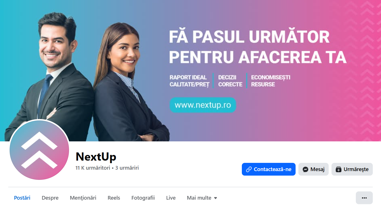Click the Messenger icon on Mesaj button
Viewport: 381px width, 205px height.
(x=305, y=169)
